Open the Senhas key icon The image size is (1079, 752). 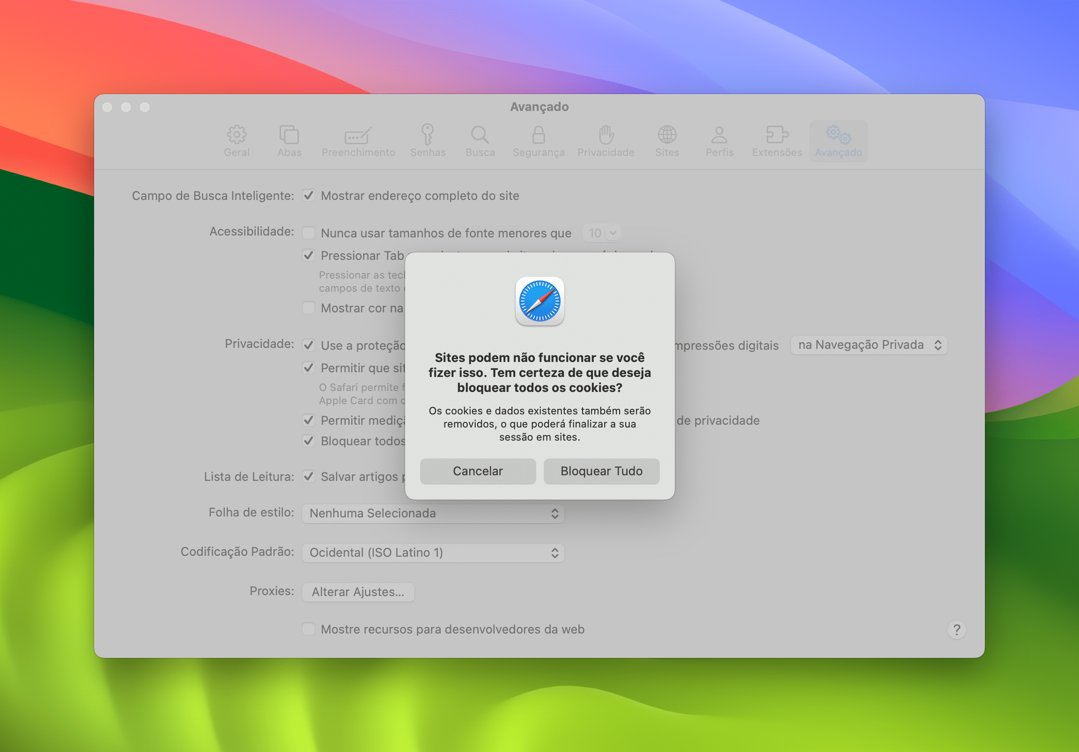428,134
